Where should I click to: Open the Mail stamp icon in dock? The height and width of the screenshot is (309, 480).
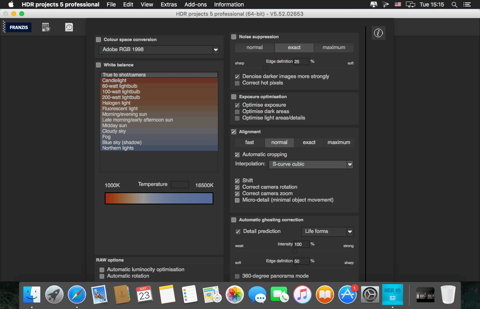pos(99,295)
